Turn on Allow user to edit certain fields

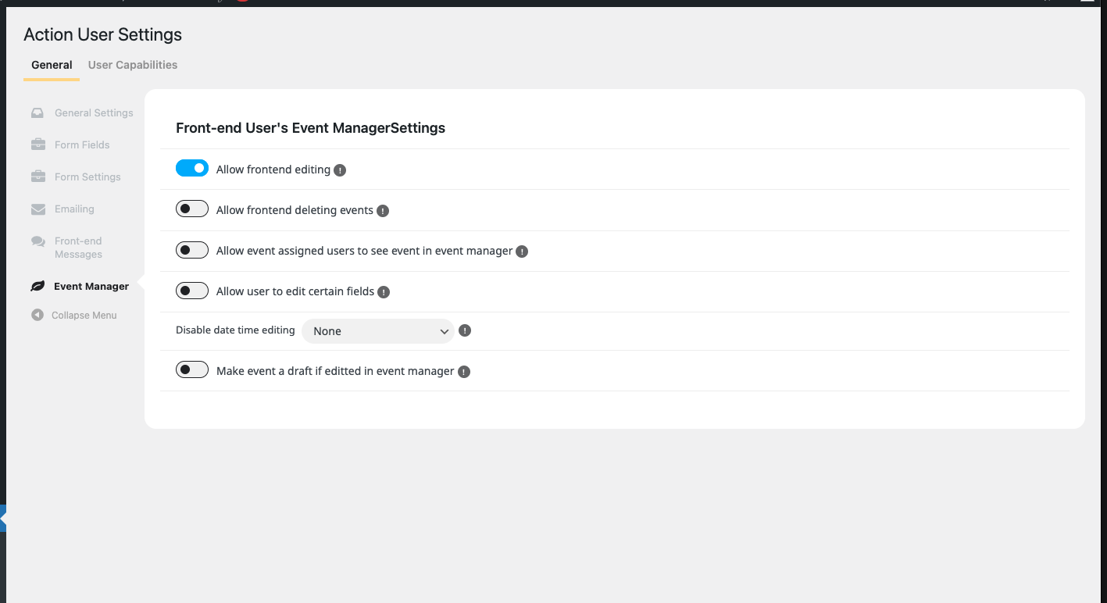192,291
